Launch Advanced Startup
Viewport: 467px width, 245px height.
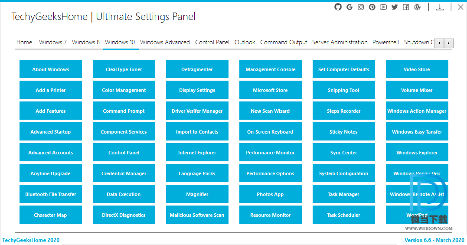point(51,131)
